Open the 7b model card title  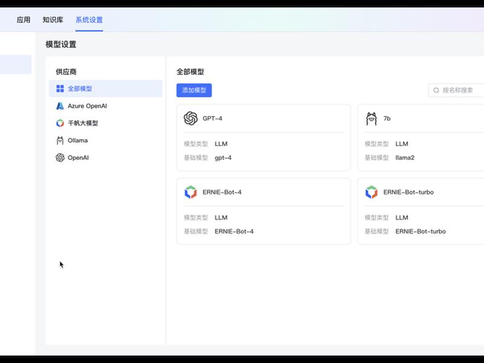click(387, 119)
